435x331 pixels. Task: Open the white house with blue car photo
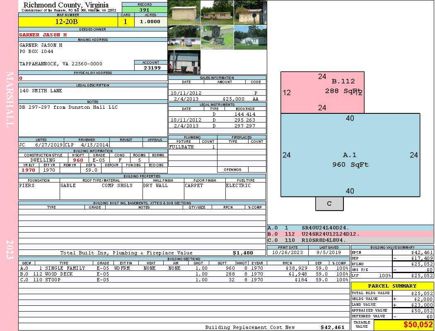tap(184, 37)
